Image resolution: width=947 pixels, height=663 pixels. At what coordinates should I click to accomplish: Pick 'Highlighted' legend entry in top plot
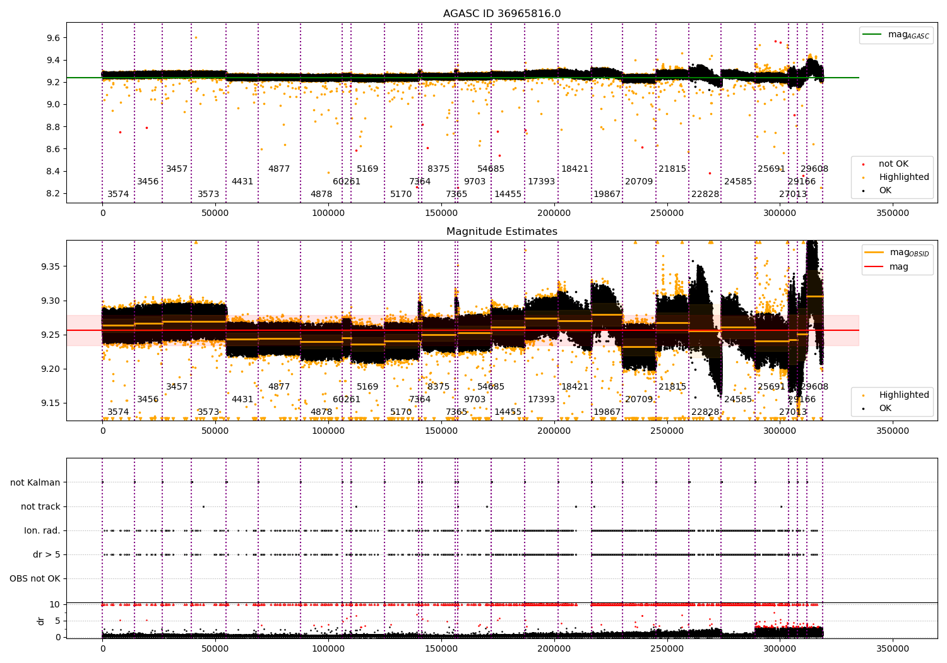pos(904,177)
